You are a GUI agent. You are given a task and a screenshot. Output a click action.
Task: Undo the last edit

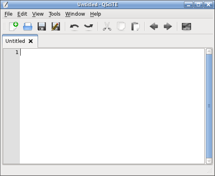74,26
